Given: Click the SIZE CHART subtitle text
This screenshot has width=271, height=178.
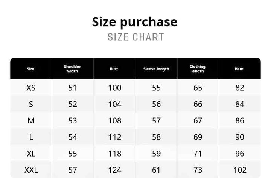Looking at the screenshot, I should (136, 37).
